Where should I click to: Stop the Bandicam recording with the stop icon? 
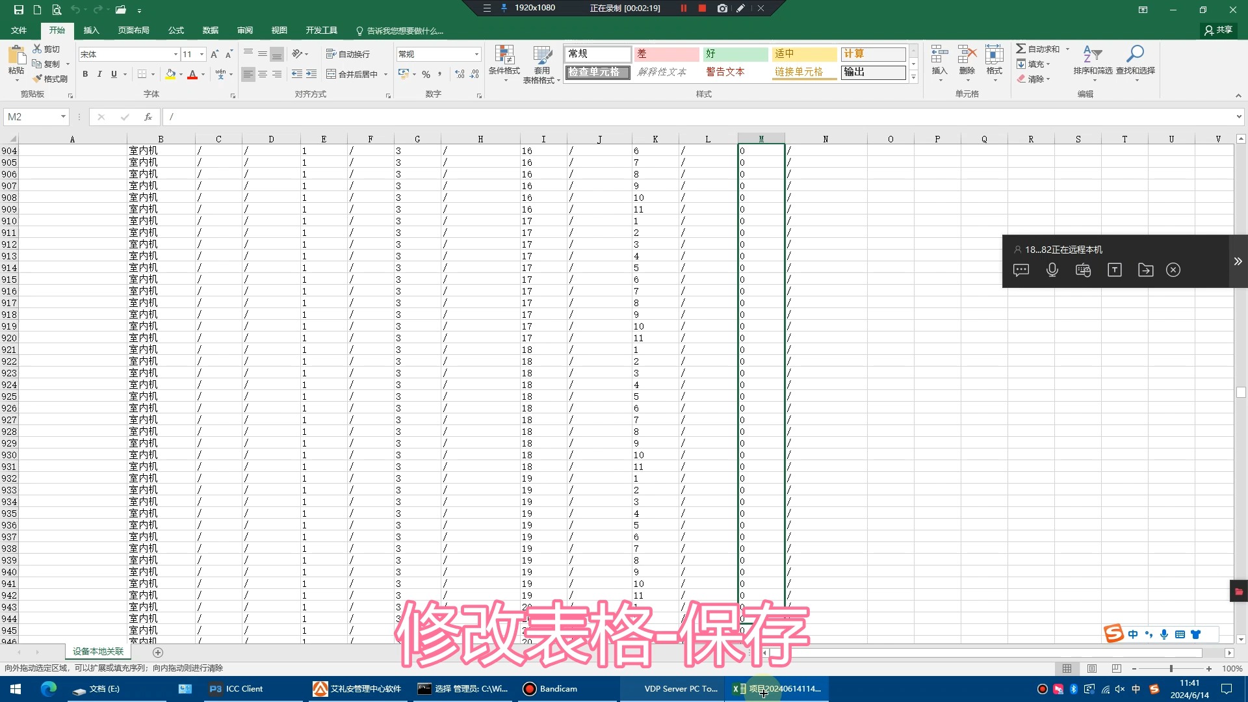(701, 8)
